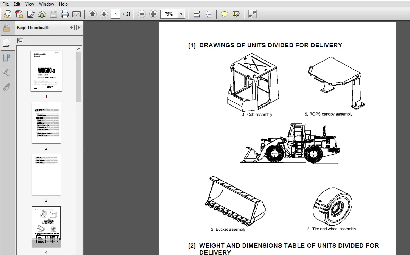Image resolution: width=410 pixels, height=255 pixels.
Task: Open the File menu
Action: pos(5,4)
